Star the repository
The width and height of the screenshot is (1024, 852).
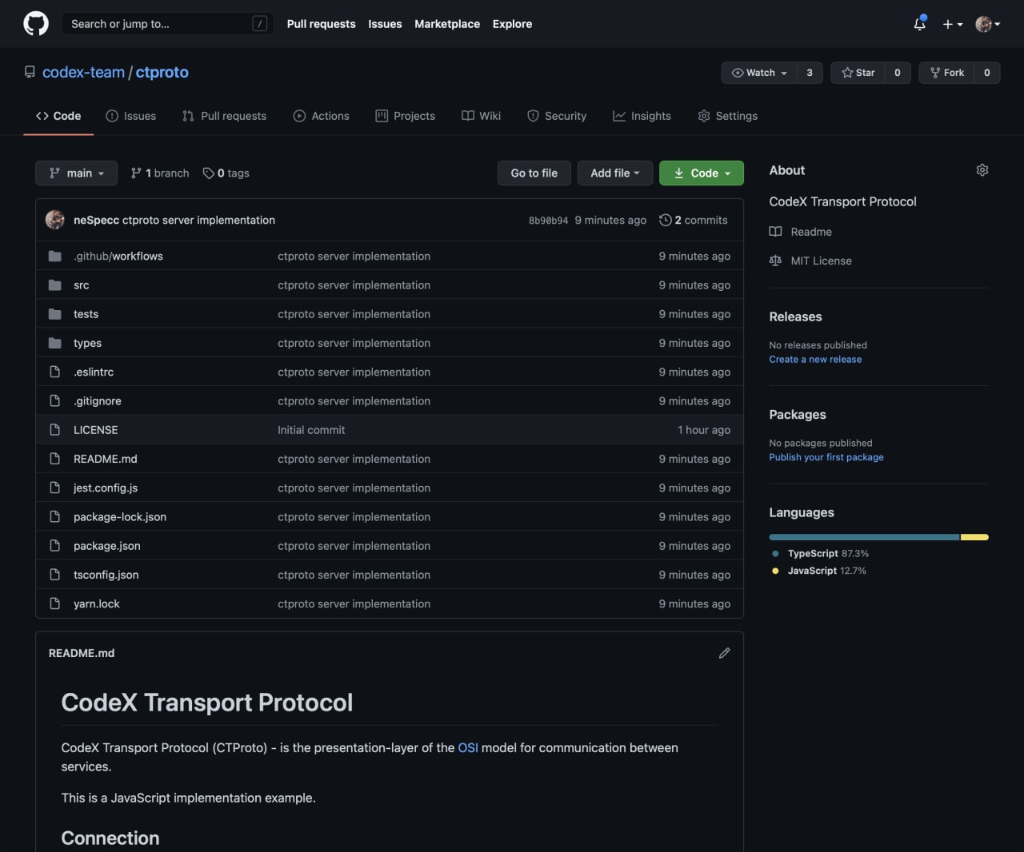tap(858, 73)
